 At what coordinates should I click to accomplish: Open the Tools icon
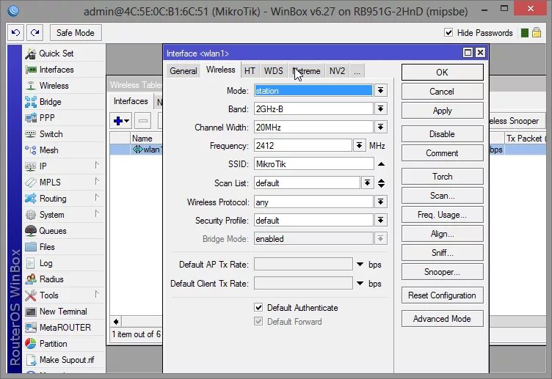point(31,295)
